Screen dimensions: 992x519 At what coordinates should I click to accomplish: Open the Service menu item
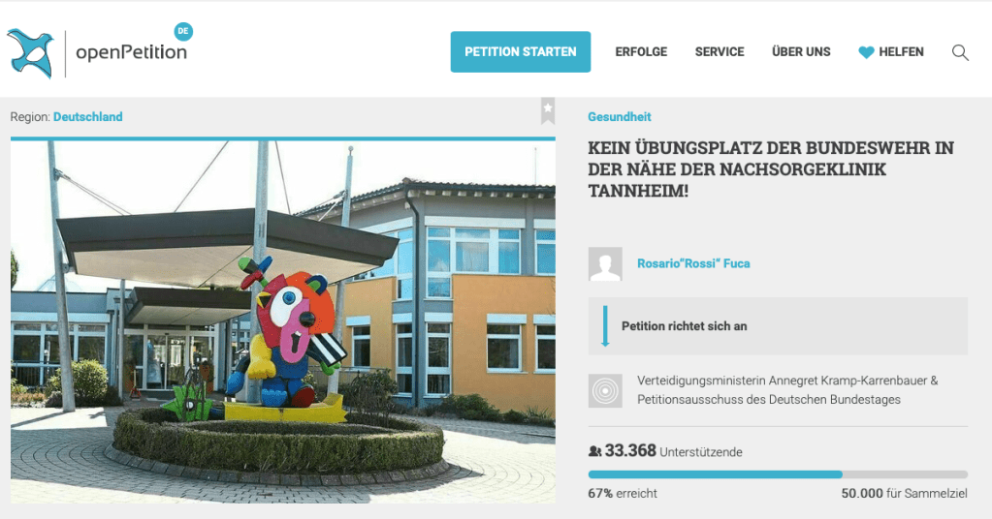coord(720,52)
